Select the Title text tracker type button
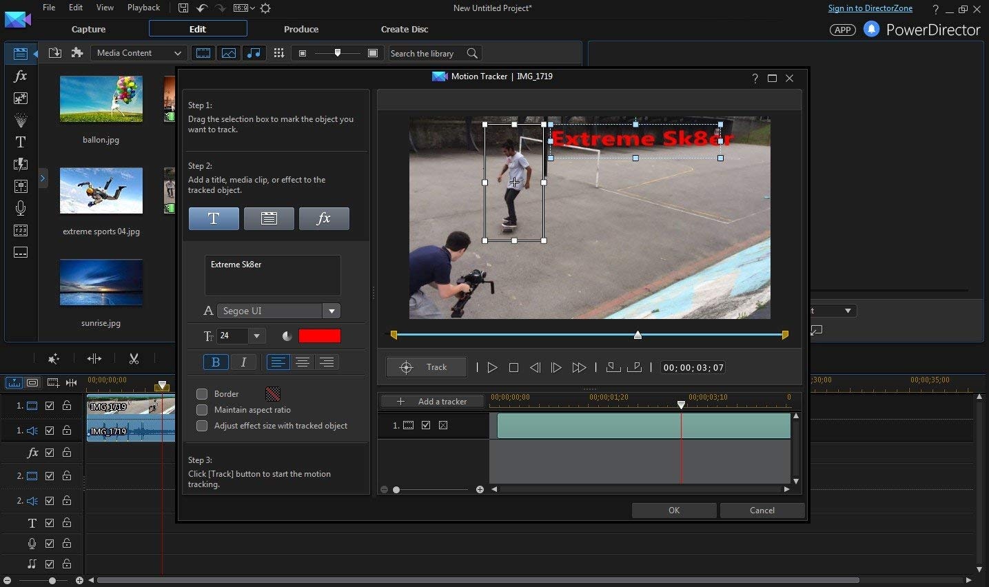This screenshot has height=587, width=989. [214, 218]
